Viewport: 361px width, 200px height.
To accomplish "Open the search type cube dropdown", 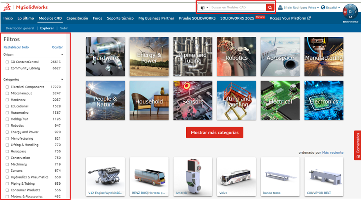I will (x=204, y=7).
